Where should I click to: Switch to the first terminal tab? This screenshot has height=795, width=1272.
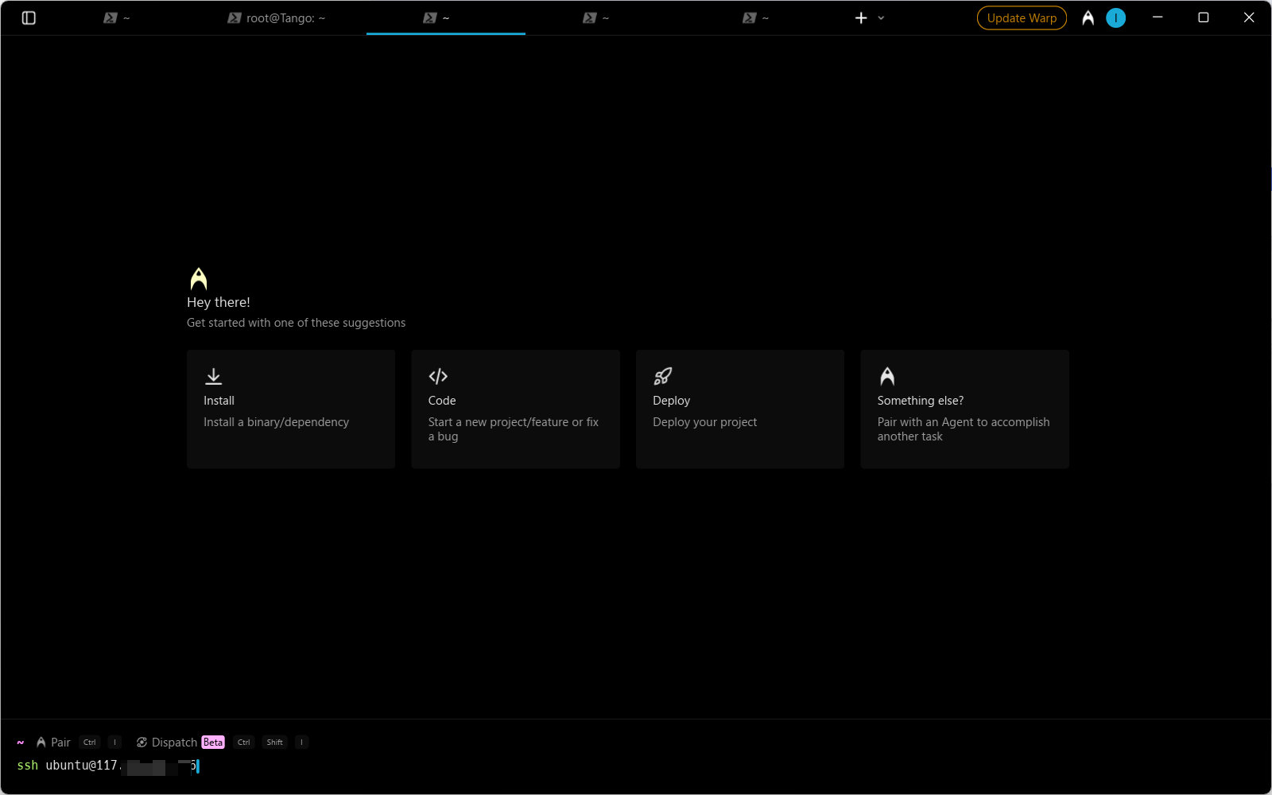(117, 17)
